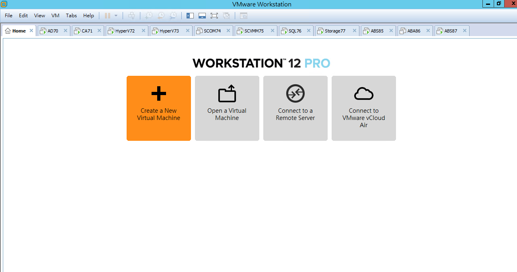Open the View menu

tap(39, 16)
